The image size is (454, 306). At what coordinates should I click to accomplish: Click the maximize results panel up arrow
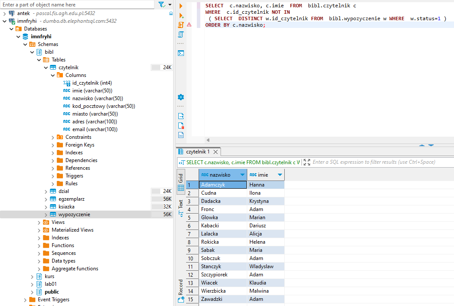point(422,145)
